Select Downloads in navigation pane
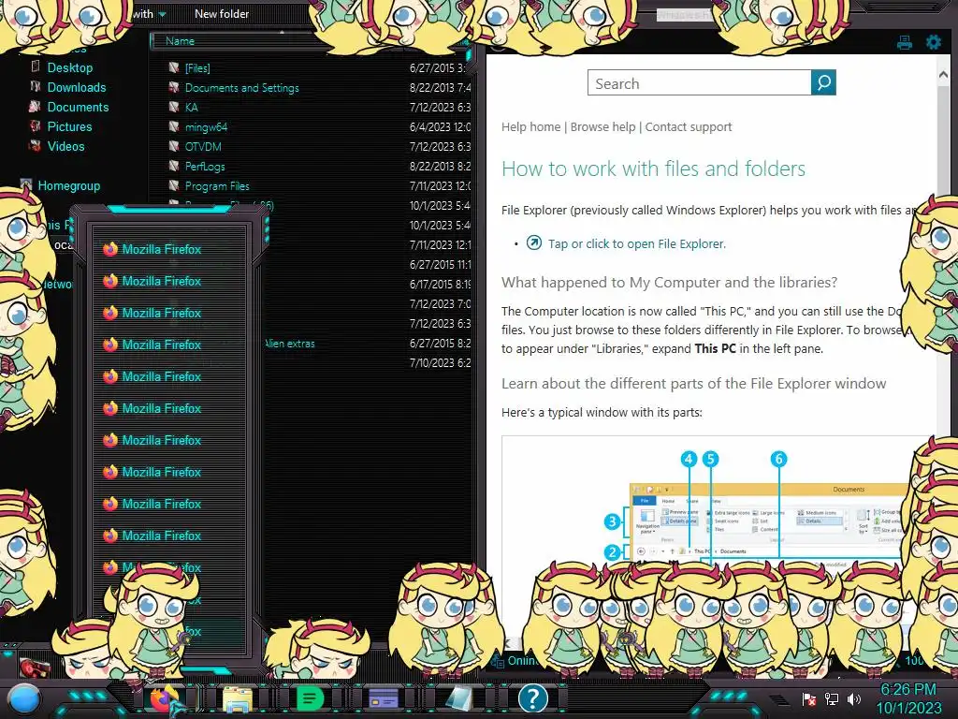Screen dimensions: 958x719 [x=77, y=87]
